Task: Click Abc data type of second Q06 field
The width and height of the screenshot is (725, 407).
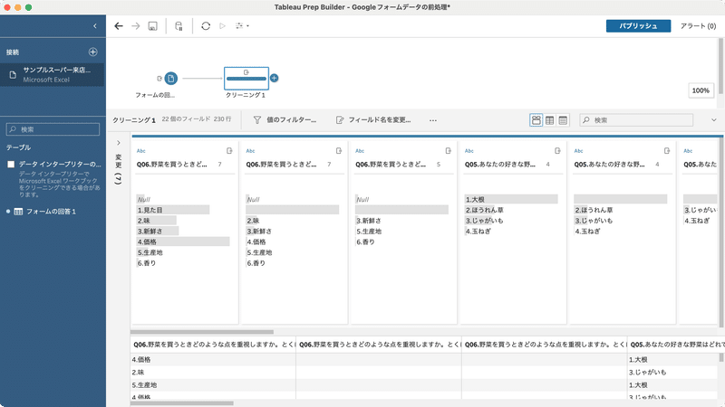Action: click(250, 151)
